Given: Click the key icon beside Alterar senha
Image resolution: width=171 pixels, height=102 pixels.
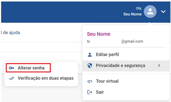Looking at the screenshot, I should click(11, 68).
